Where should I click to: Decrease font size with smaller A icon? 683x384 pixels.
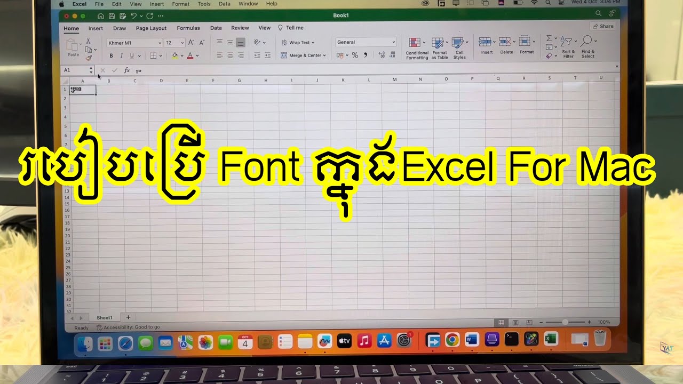click(x=202, y=43)
